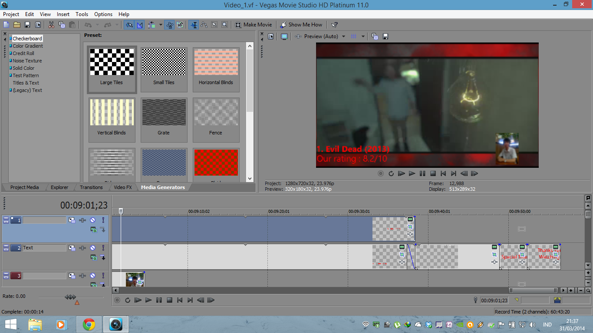Switch to the Transitions tab
The image size is (593, 333).
[x=91, y=187]
